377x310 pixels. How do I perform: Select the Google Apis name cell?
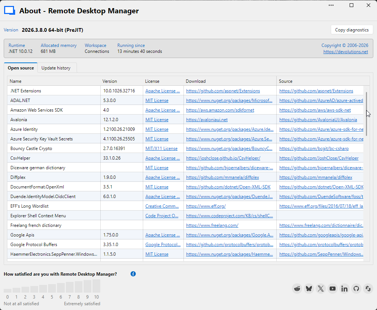pyautogui.click(x=54, y=235)
